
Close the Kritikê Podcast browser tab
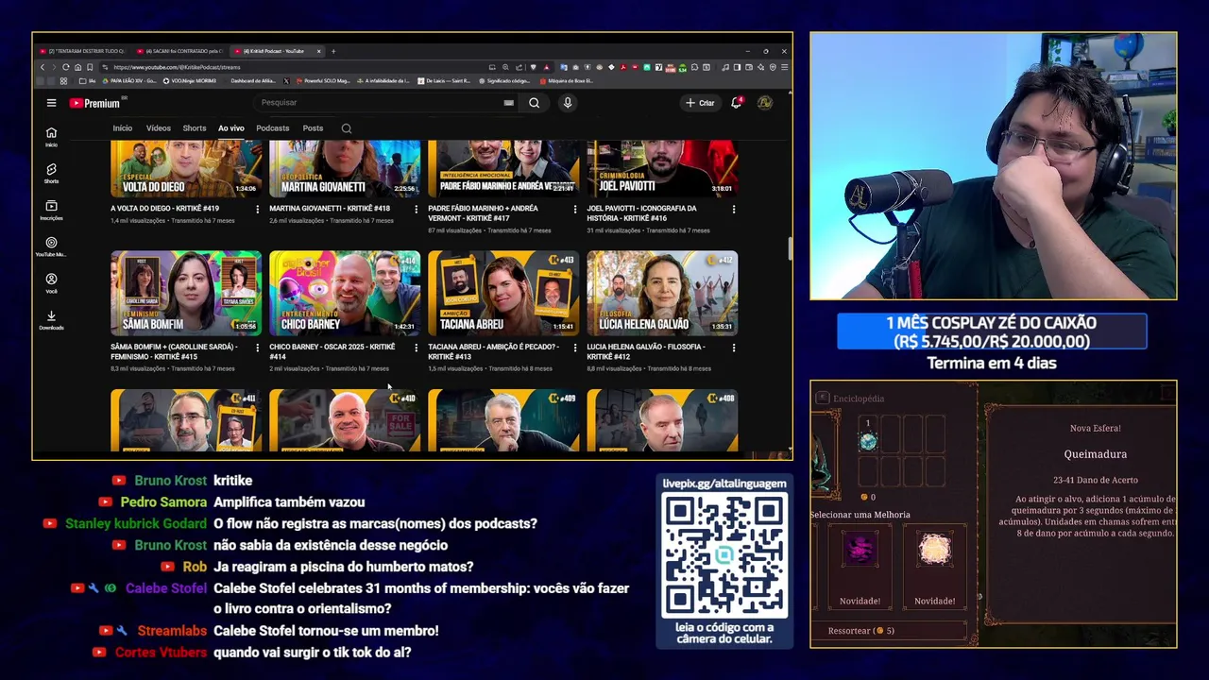coord(319,51)
